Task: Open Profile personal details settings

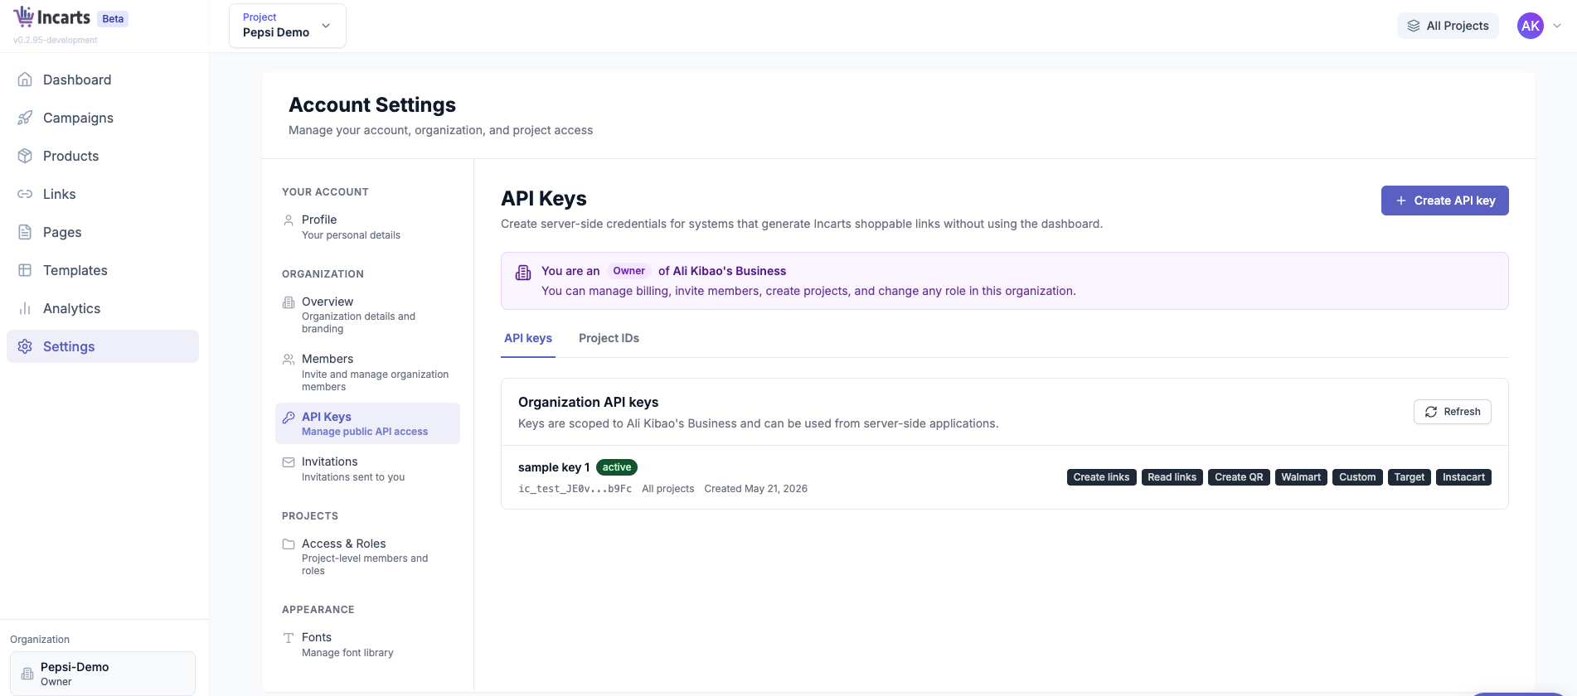Action: click(367, 227)
